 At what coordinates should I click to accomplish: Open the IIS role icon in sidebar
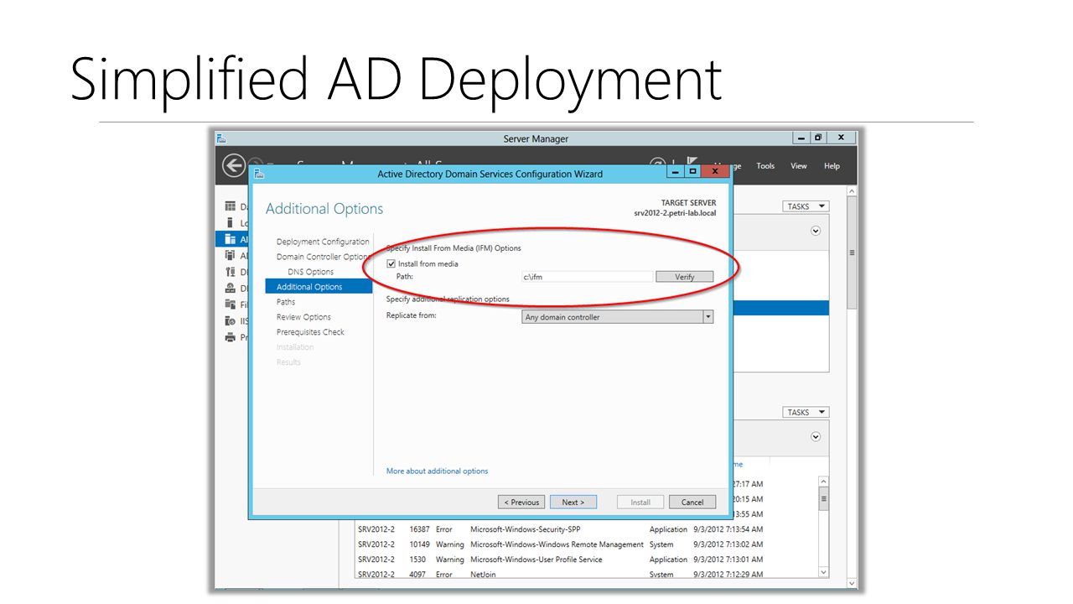pos(231,320)
